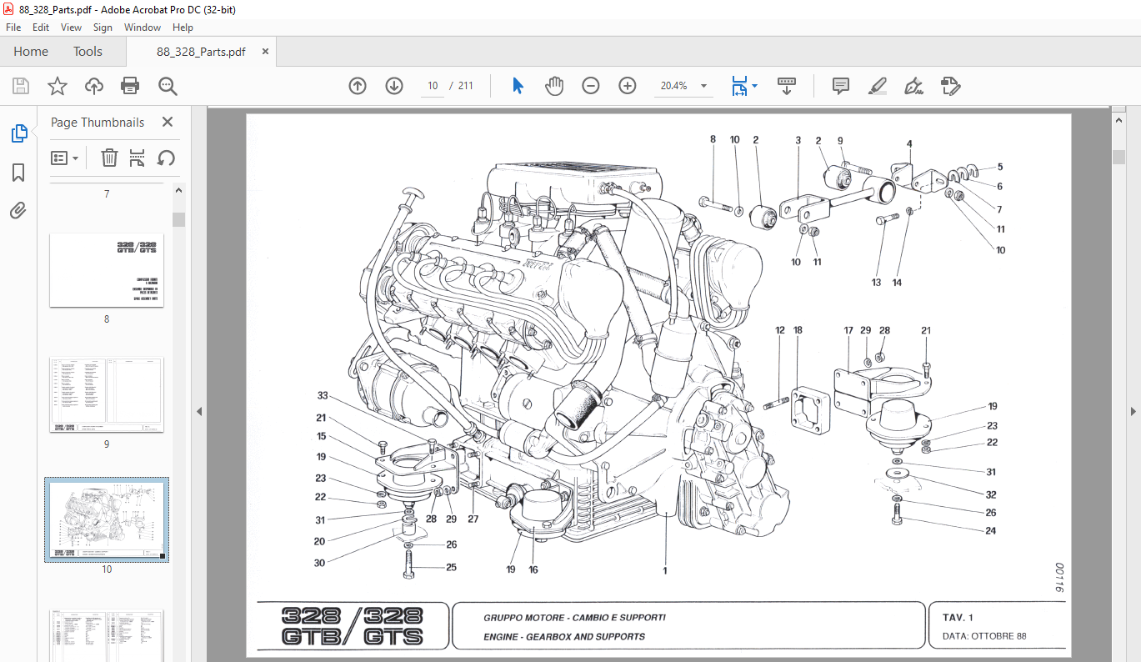Close the 88_328_Parts.pdf tab
1141x662 pixels.
click(265, 52)
